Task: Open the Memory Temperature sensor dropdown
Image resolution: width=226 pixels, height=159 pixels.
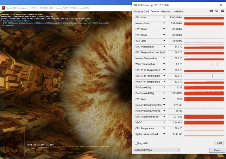Action: [164, 58]
